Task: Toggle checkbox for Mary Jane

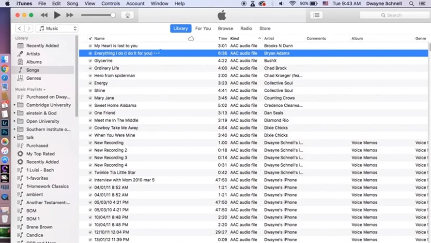Action: click(x=90, y=98)
